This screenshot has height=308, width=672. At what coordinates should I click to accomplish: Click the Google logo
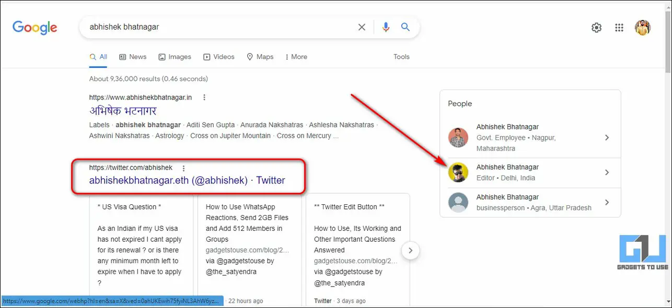pyautogui.click(x=34, y=28)
